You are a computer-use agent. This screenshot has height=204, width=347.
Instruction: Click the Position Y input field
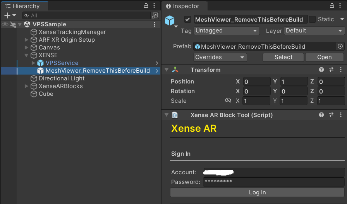point(294,82)
